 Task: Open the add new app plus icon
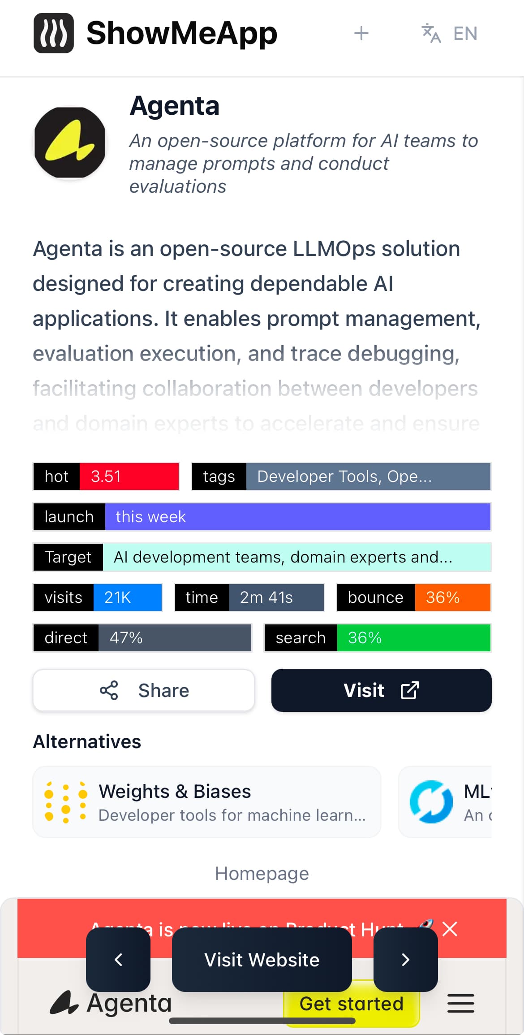tap(362, 33)
